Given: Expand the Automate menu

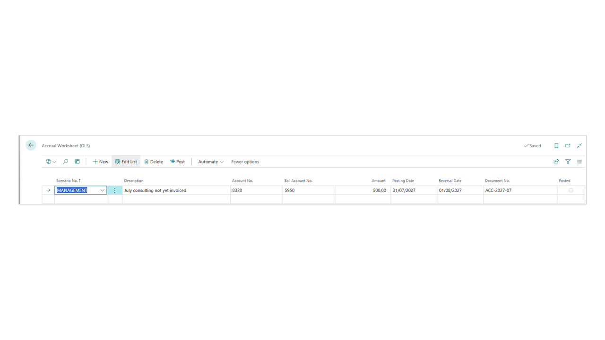Looking at the screenshot, I should coord(211,161).
